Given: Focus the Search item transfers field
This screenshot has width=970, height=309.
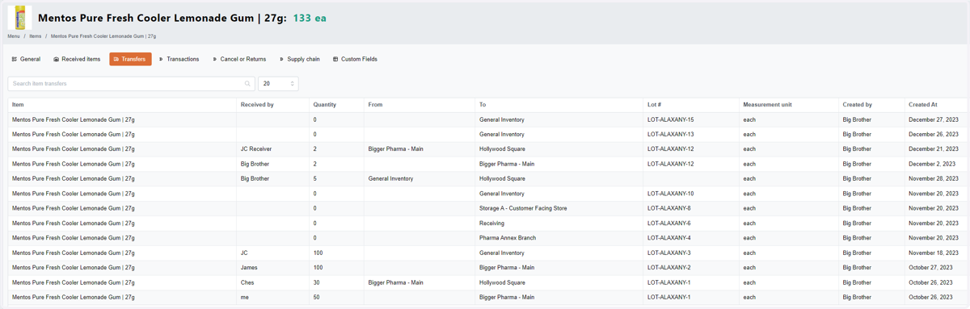Looking at the screenshot, I should point(131,84).
